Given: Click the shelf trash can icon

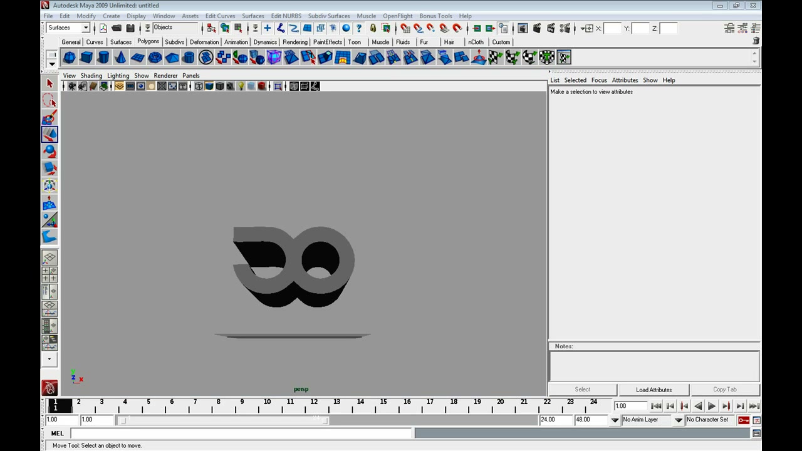Looking at the screenshot, I should (x=756, y=41).
